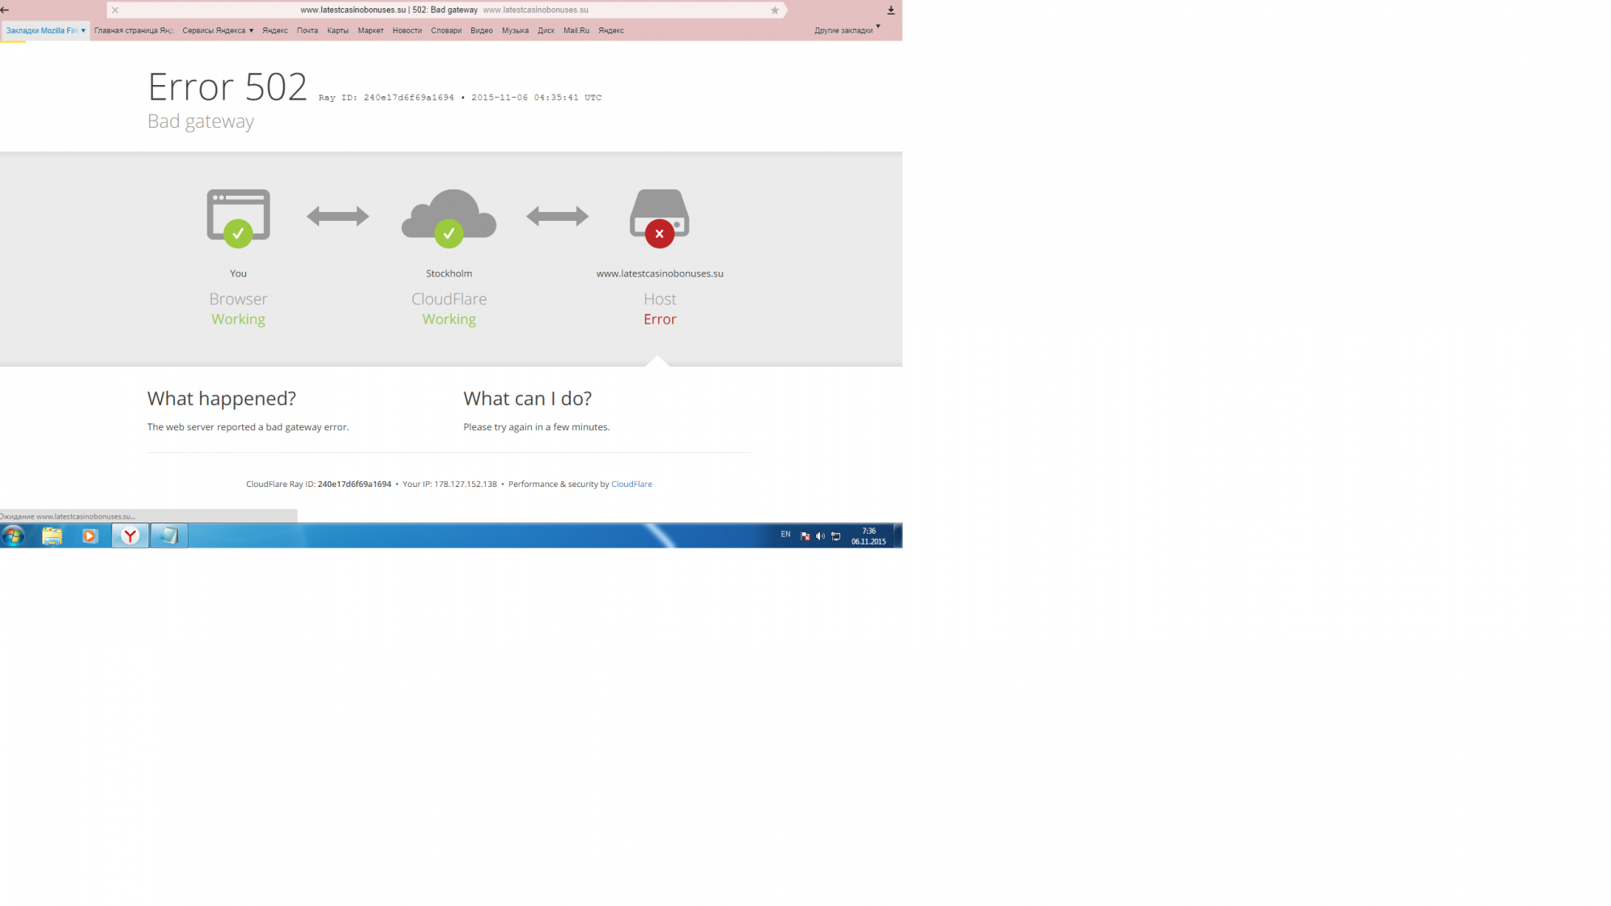Click the Action Center flag icon

click(x=805, y=536)
